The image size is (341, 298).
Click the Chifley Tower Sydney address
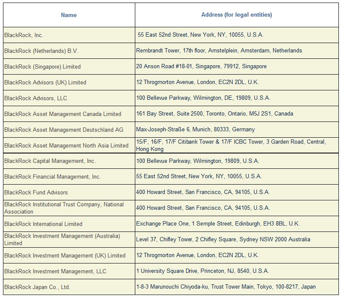click(x=223, y=239)
